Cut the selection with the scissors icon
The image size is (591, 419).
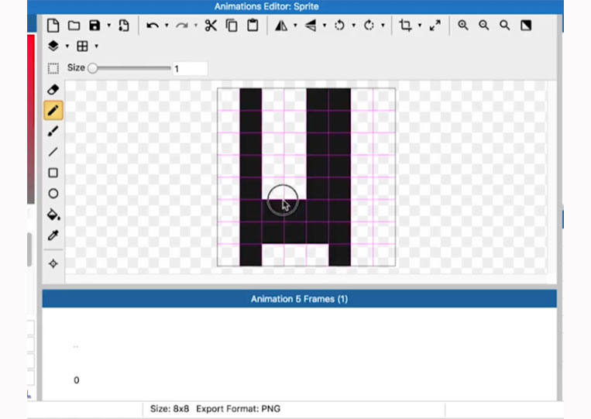tap(211, 26)
